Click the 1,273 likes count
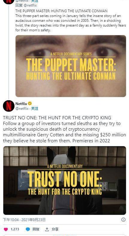Screen dimensions: 129x236 click(15, 229)
